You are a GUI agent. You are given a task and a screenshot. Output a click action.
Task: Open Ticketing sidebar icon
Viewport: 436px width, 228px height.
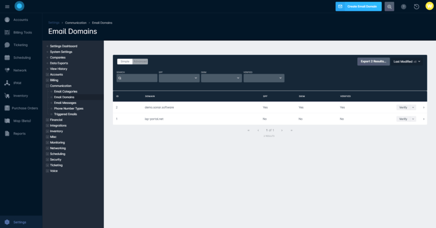click(x=7, y=45)
